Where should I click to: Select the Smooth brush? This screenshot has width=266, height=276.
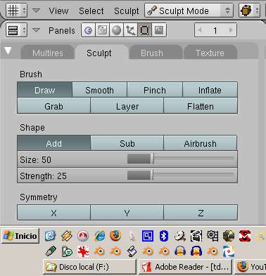click(99, 90)
